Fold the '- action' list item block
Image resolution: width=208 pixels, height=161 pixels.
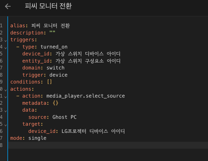click(x=5, y=96)
